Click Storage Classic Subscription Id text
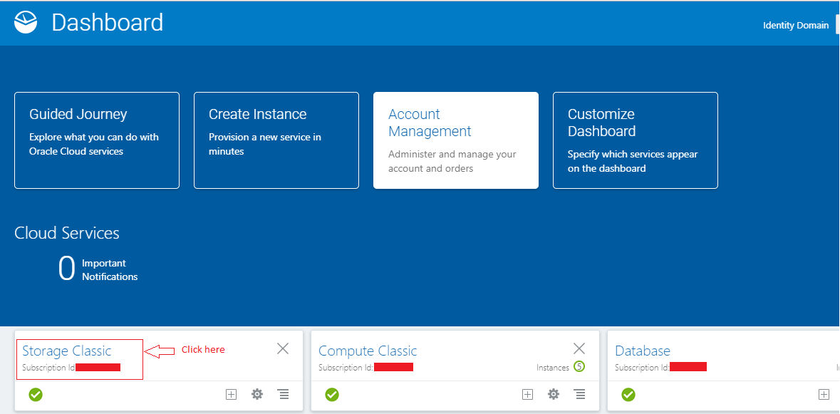Image resolution: width=840 pixels, height=414 pixels. [48, 368]
